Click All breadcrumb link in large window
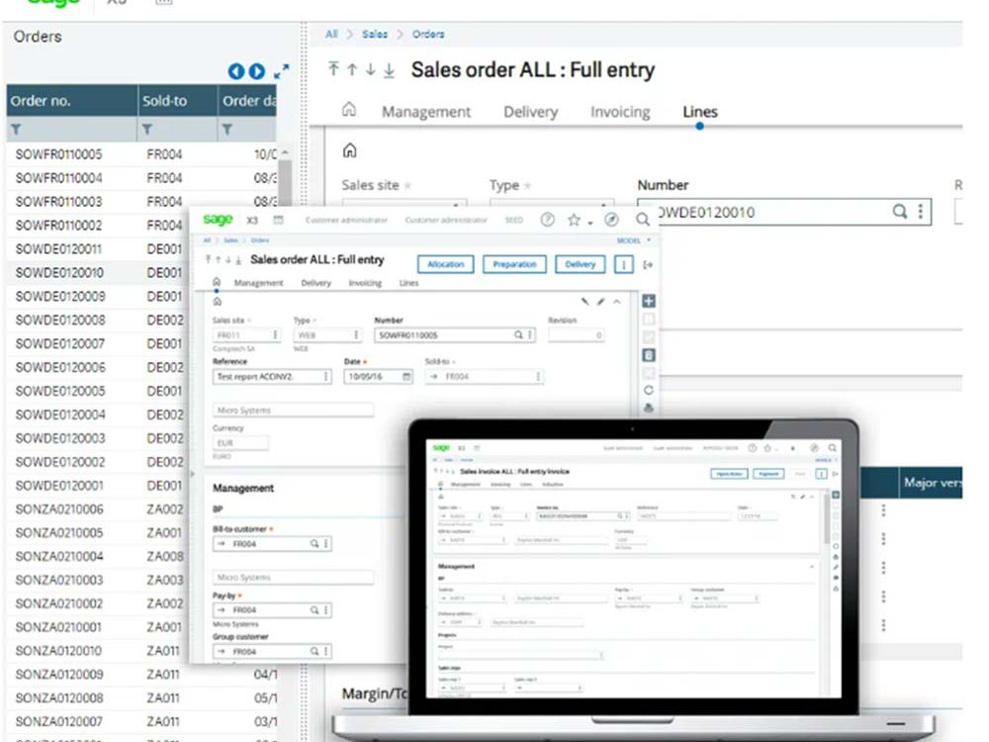This screenshot has width=989, height=742. pyautogui.click(x=331, y=34)
